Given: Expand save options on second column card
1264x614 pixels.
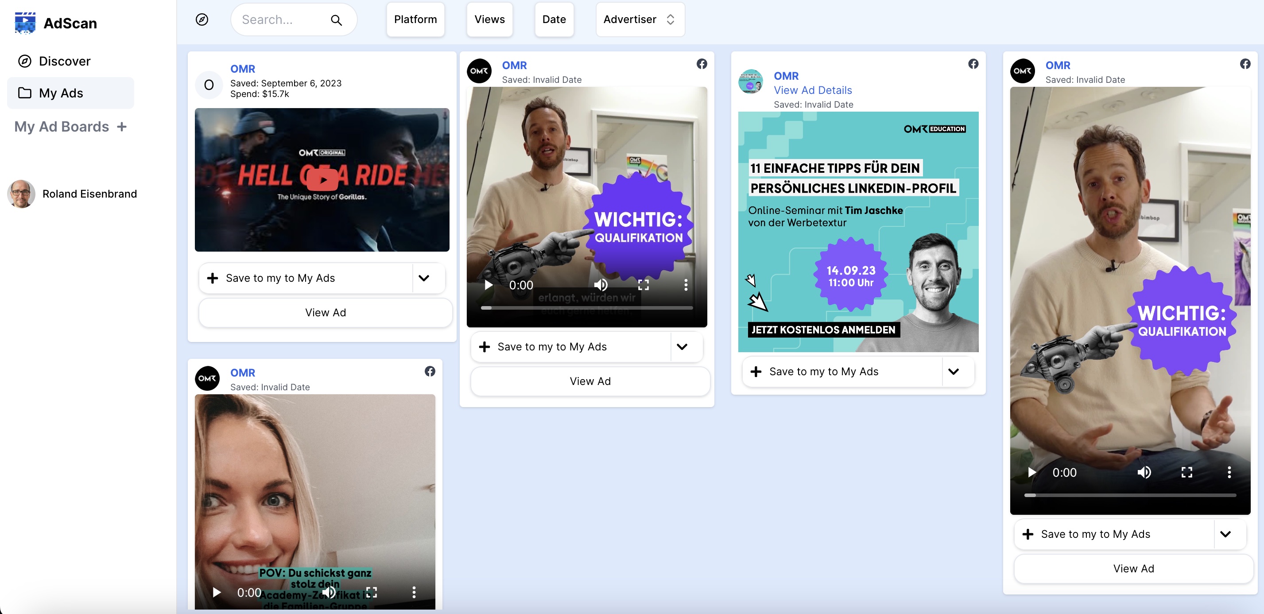Looking at the screenshot, I should 682,347.
